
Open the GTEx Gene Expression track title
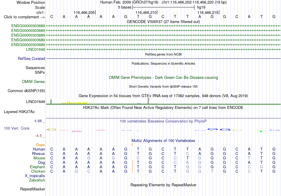pos(163,96)
